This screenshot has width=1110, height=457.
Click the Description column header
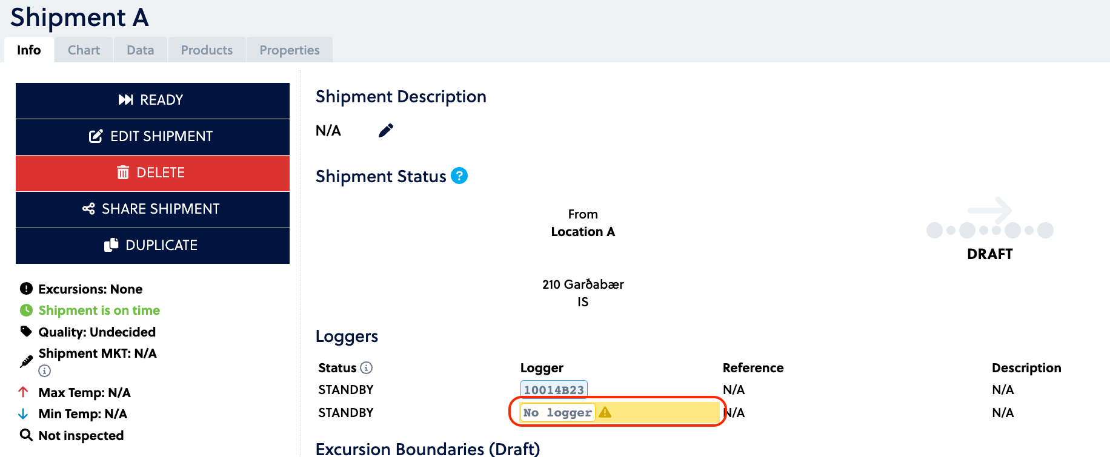click(x=1026, y=368)
